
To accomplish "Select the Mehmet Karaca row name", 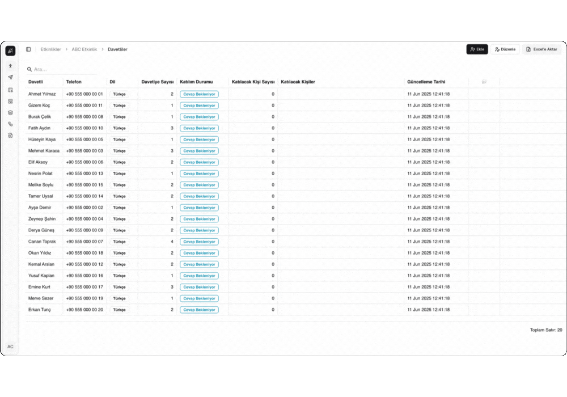I will 44,151.
